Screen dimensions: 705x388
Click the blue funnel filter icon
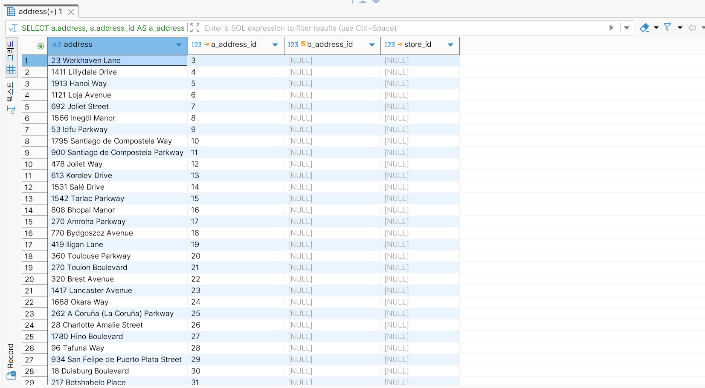tap(667, 28)
